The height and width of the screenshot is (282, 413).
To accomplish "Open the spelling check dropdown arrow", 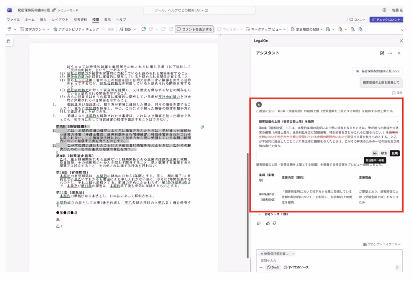I will coord(15,29).
